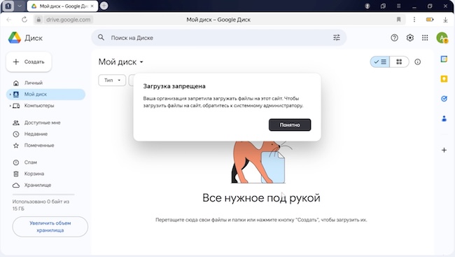455x257 pixels.
Task: Open Google Calendar side panel icon
Action: pos(444,60)
